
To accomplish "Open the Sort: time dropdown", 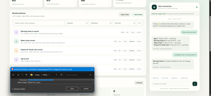I will click(124, 23).
